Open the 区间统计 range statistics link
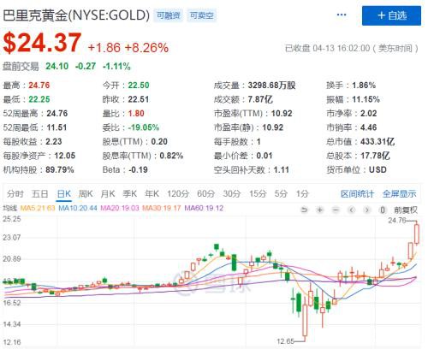The width and height of the screenshot is (428, 349). pos(357,194)
